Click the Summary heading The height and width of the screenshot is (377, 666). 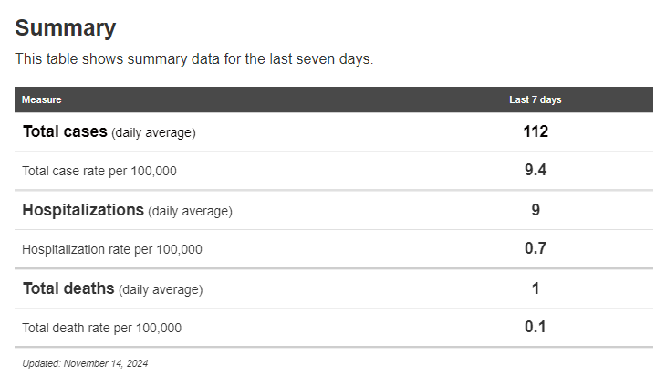pyautogui.click(x=65, y=28)
